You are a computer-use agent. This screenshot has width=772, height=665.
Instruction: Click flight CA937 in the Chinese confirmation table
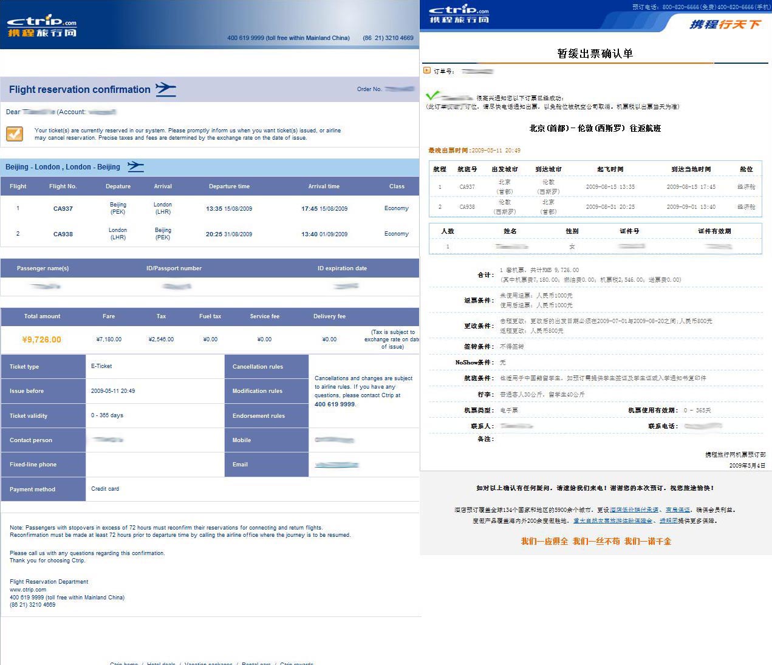click(x=467, y=187)
